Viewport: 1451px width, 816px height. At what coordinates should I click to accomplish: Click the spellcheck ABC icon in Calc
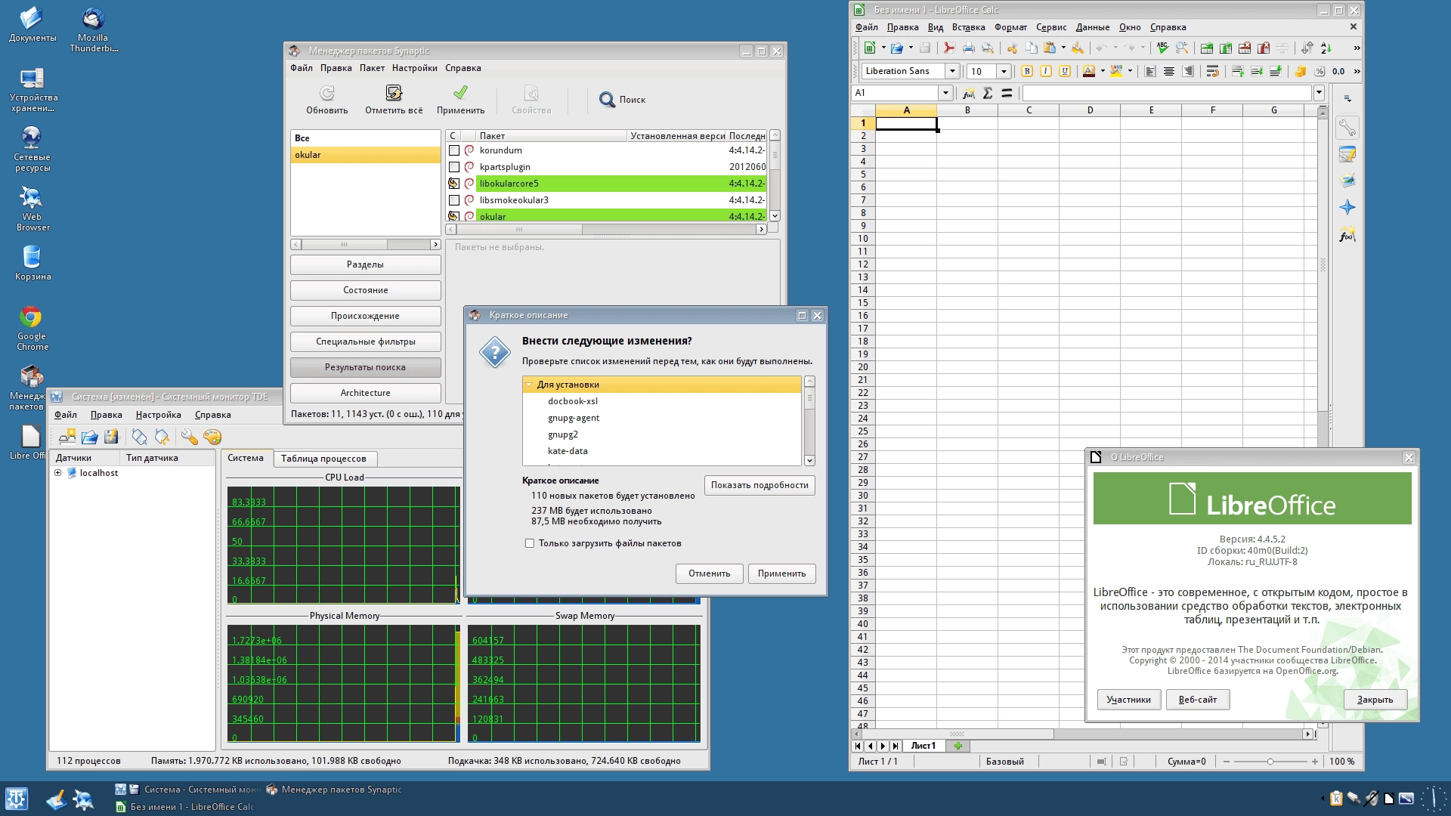pyautogui.click(x=1162, y=48)
